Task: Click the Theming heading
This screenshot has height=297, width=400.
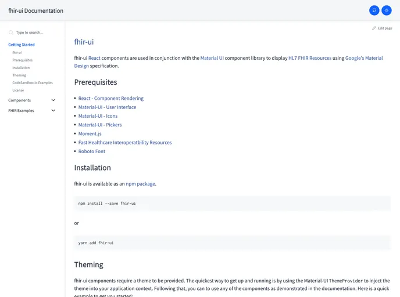Action: pos(89,265)
